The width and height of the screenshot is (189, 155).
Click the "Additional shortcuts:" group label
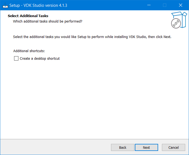click(x=29, y=51)
